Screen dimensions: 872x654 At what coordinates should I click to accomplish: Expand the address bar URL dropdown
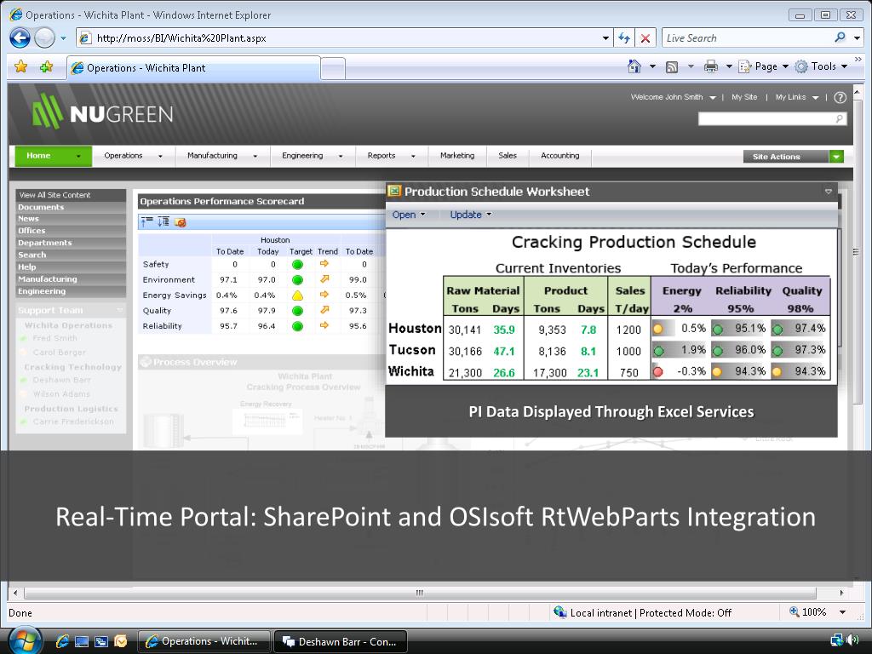click(x=605, y=37)
